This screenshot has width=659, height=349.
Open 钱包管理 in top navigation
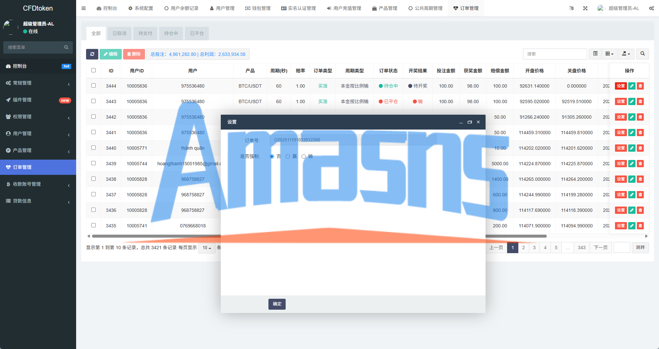tap(258, 8)
